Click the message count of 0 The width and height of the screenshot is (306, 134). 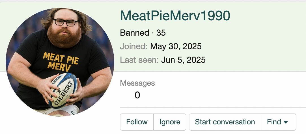coord(137,95)
